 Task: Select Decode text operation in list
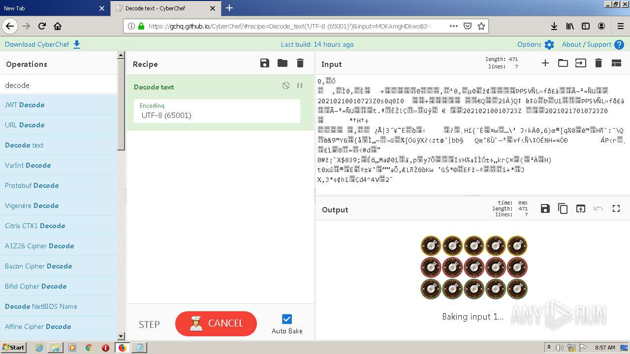click(59, 145)
